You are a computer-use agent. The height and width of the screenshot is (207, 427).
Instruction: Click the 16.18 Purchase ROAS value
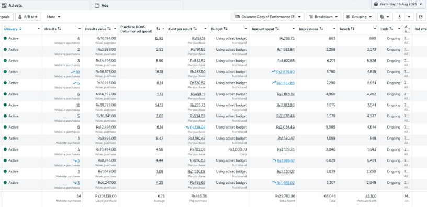click(x=159, y=72)
